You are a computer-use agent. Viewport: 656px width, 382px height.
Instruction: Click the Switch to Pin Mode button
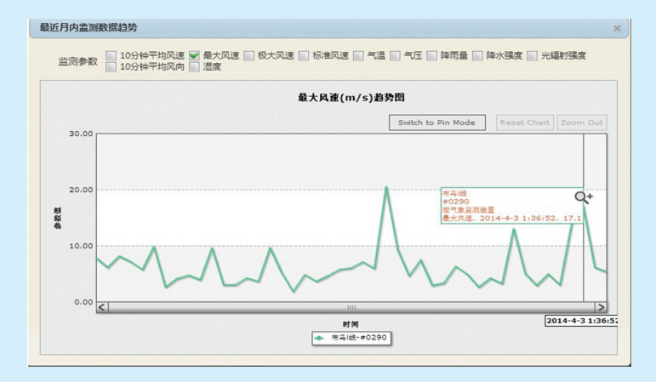(436, 123)
